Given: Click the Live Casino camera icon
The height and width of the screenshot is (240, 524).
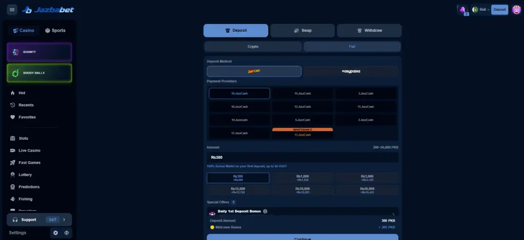Looking at the screenshot, I should point(13,150).
